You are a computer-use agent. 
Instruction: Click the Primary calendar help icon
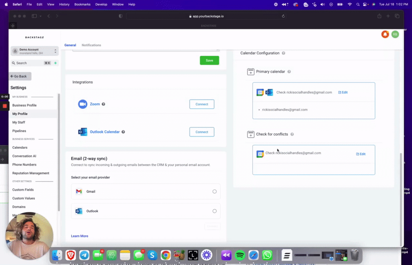pos(289,71)
